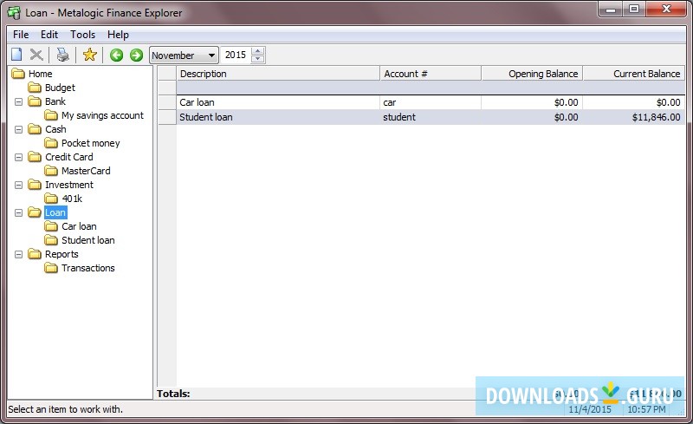The image size is (693, 424).
Task: Collapse the Investment tree node
Action: point(18,185)
